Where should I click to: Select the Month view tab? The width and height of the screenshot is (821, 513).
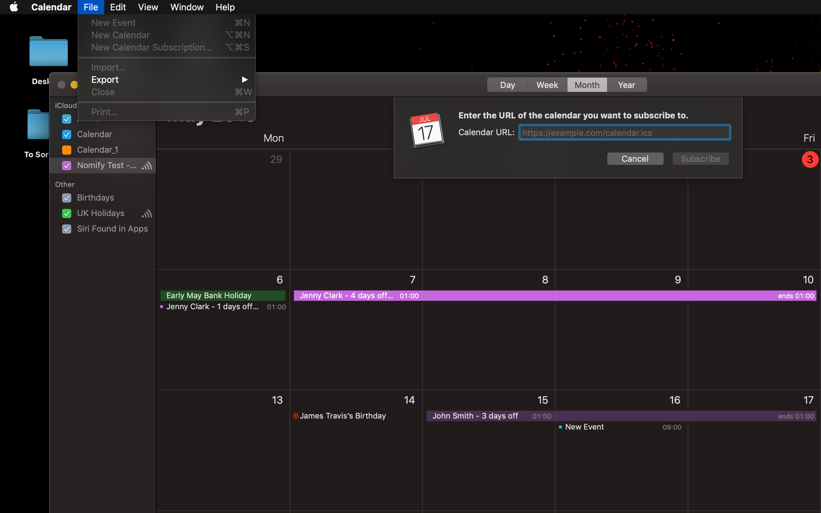tap(587, 85)
